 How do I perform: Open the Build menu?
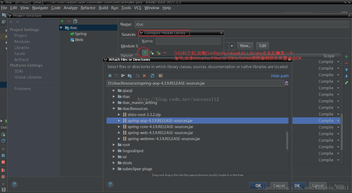pyautogui.click(x=103, y=8)
